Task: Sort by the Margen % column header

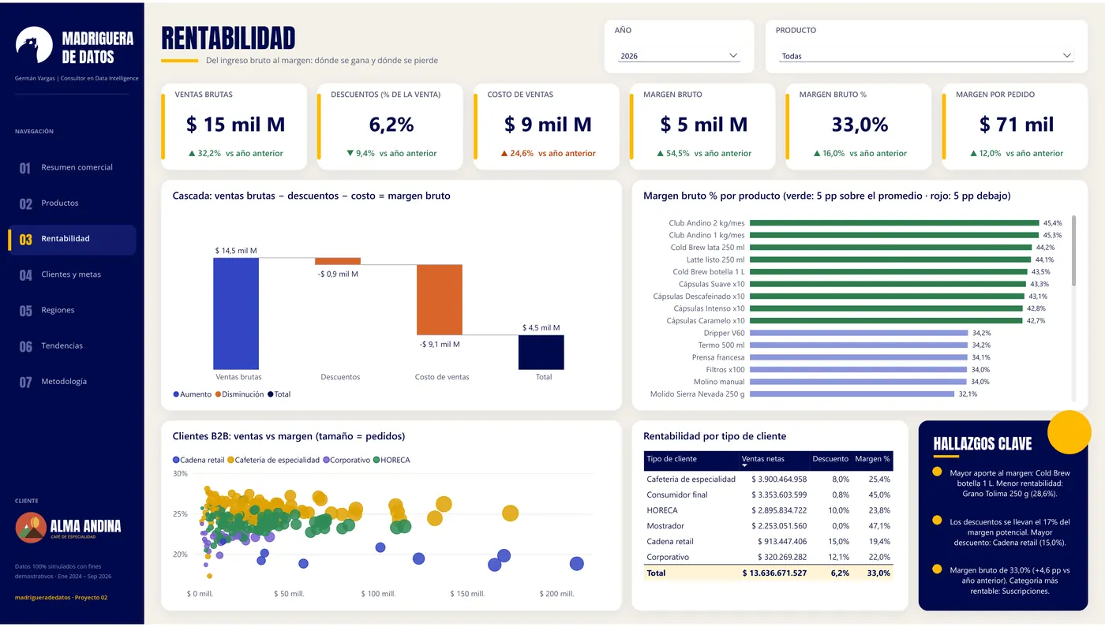Action: tap(872, 459)
